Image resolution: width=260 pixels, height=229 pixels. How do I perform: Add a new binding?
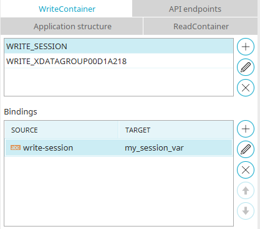[x=246, y=129]
